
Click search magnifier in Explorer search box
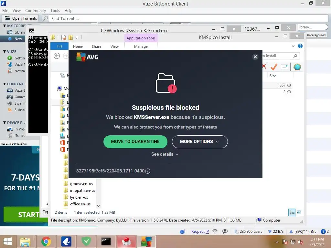(x=295, y=56)
